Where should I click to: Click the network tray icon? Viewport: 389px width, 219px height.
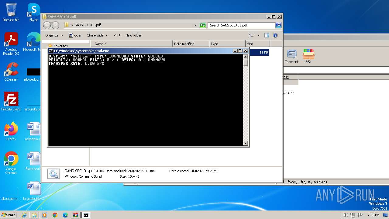click(353, 215)
